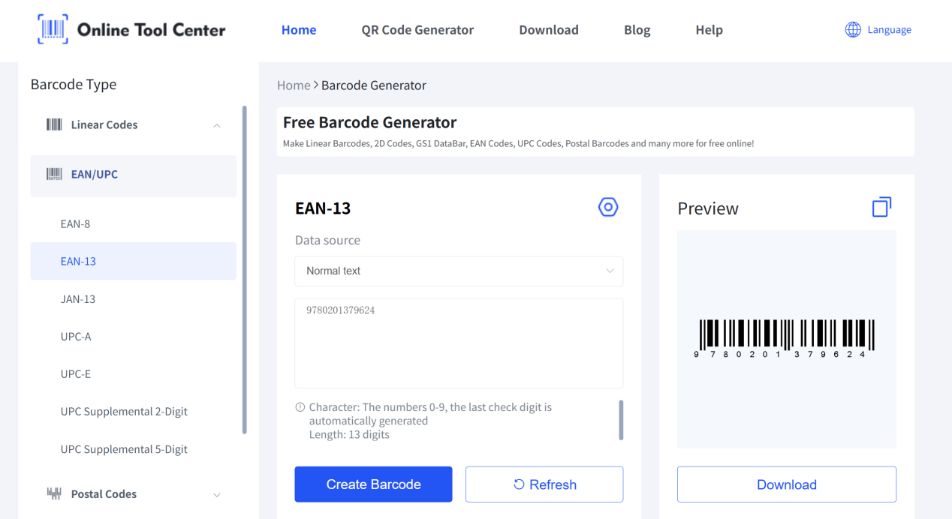Click the Postal Codes icon

(54, 493)
